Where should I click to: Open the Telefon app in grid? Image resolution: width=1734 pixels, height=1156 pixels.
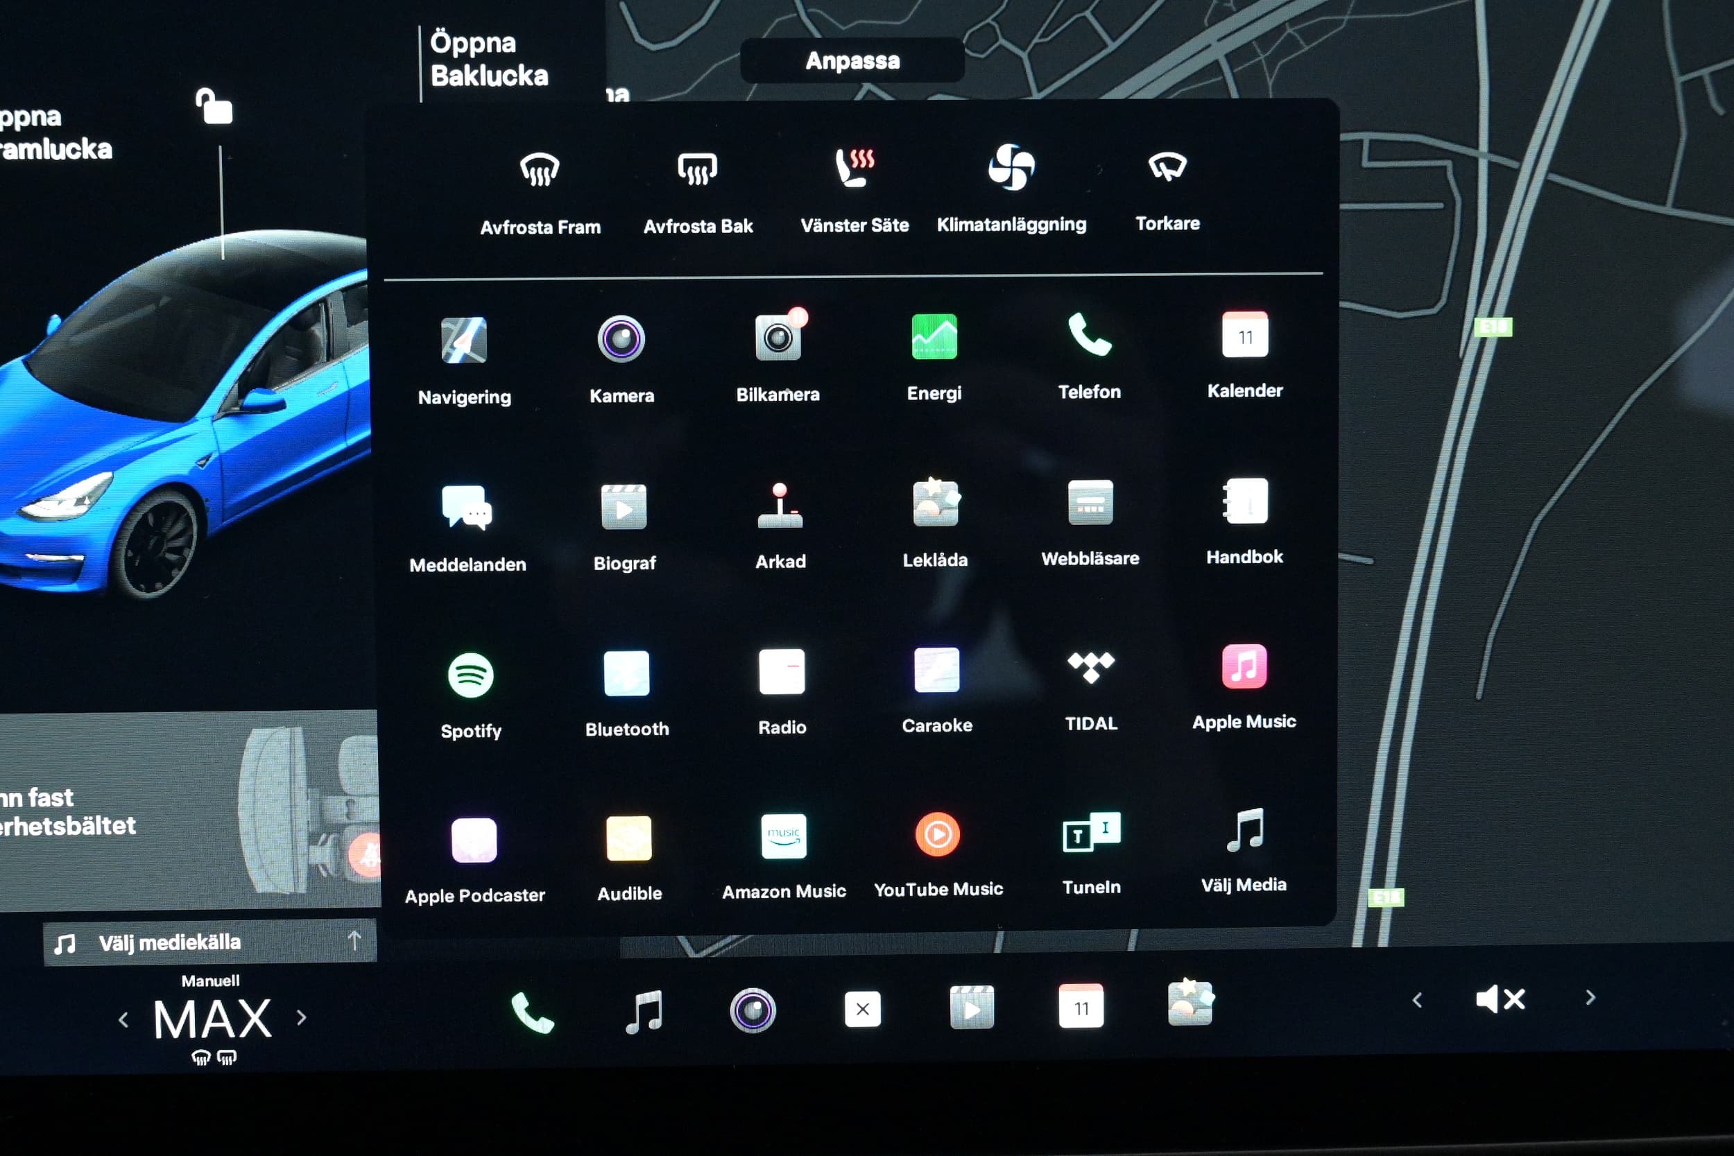[x=1090, y=355]
